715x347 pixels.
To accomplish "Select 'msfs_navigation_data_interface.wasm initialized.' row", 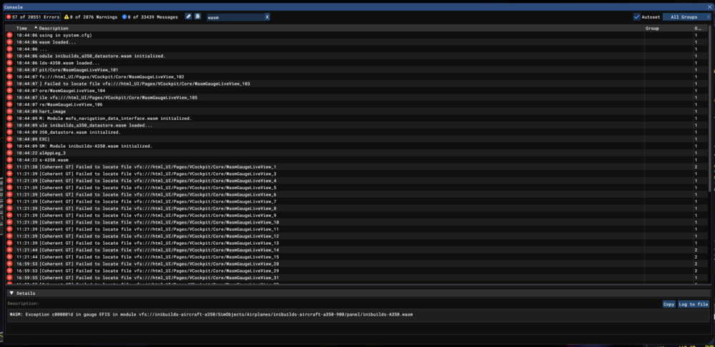I will pyautogui.click(x=355, y=119).
